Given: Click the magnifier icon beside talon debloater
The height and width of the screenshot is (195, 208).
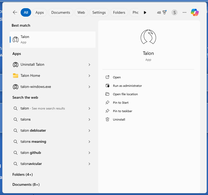Looking at the screenshot, I should pos(16,131).
